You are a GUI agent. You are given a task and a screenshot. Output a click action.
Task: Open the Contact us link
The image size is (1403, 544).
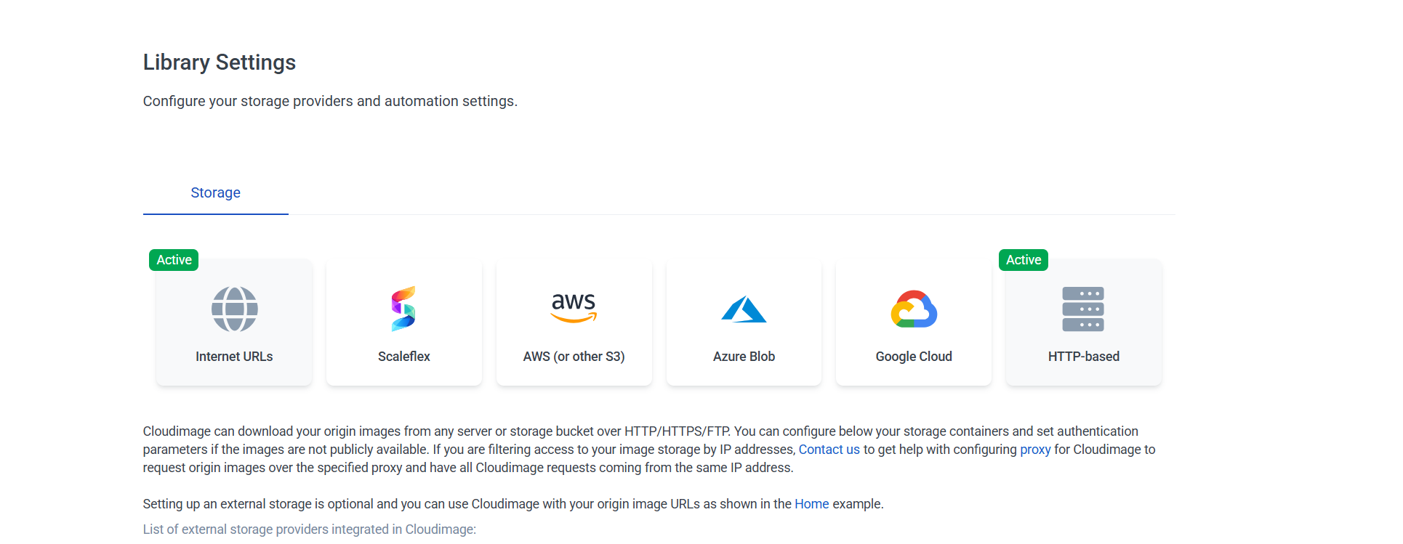point(829,450)
